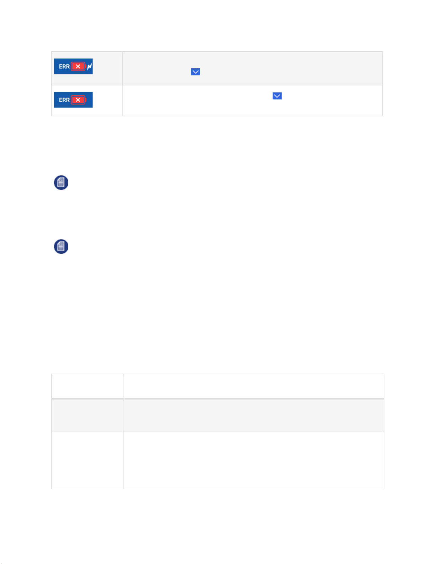Click blank page area between the two note icons
The height and width of the screenshot is (564, 436).
point(218,215)
